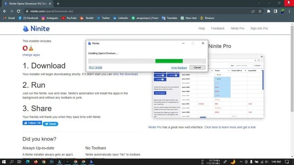The image size is (294, 165).
Task: Open Windows taskbar search
Action: click(x=11, y=162)
